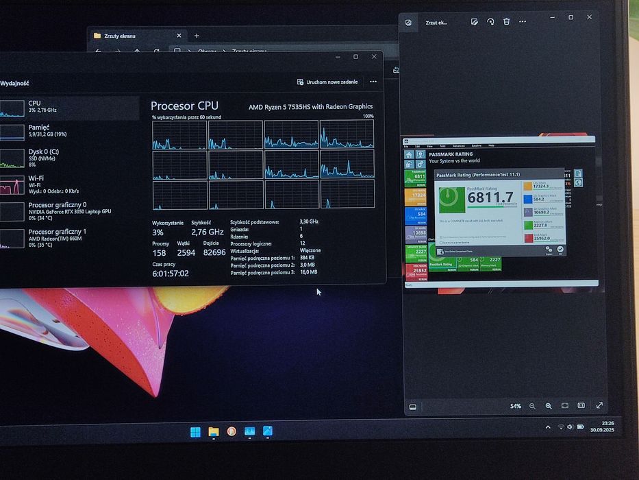639x480 pixels.
Task: Open the battery status tray icon
Action: click(580, 427)
